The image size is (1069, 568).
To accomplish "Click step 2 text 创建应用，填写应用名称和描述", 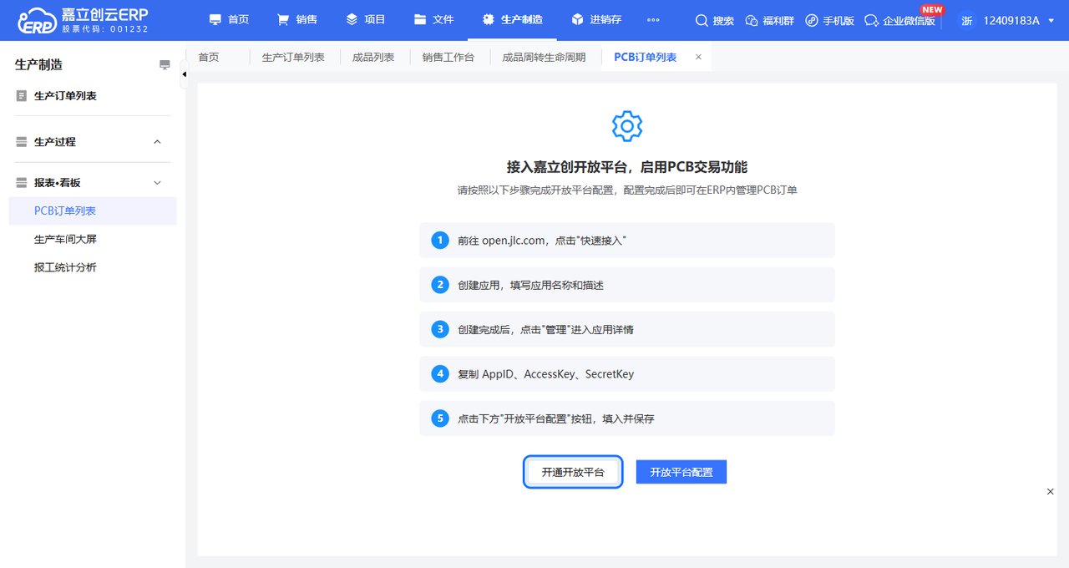I will 530,285.
